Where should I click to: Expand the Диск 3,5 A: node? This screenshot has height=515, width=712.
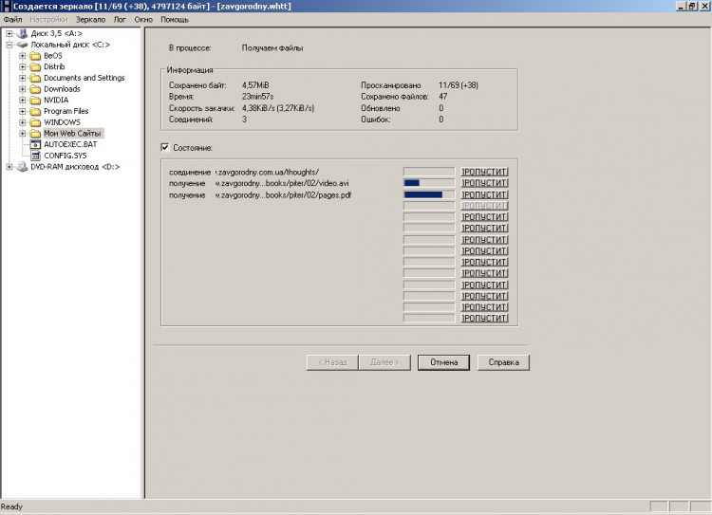pyautogui.click(x=9, y=33)
